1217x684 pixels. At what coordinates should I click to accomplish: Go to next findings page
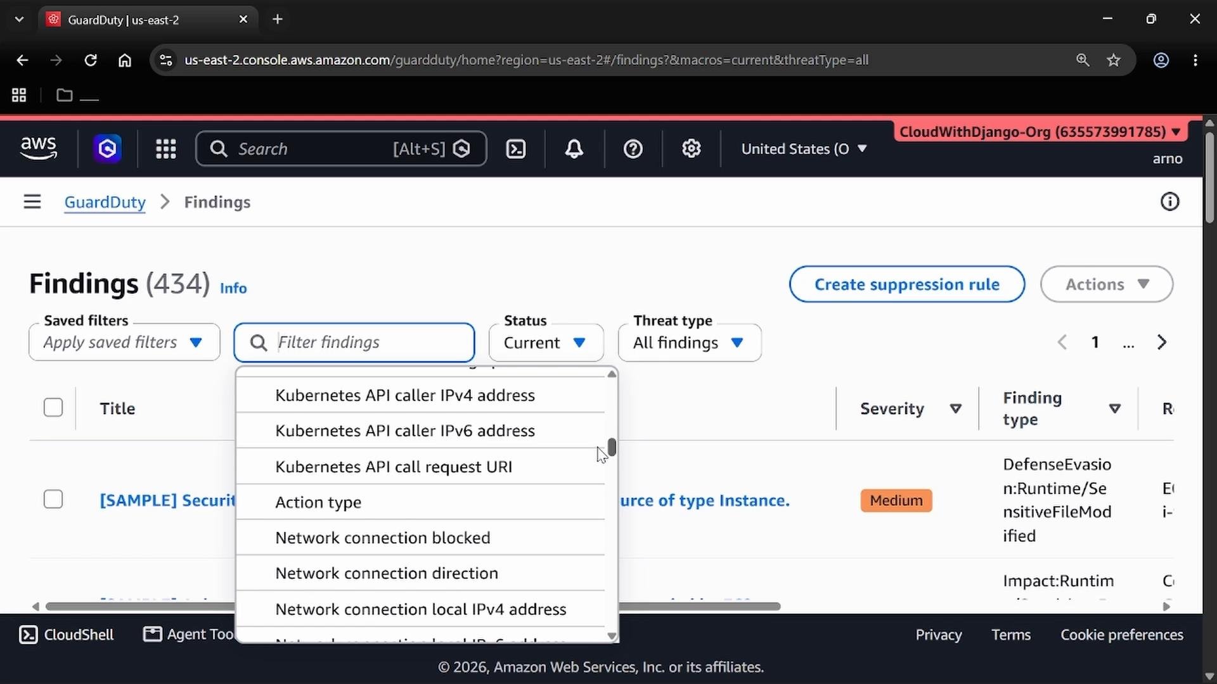pyautogui.click(x=1162, y=343)
